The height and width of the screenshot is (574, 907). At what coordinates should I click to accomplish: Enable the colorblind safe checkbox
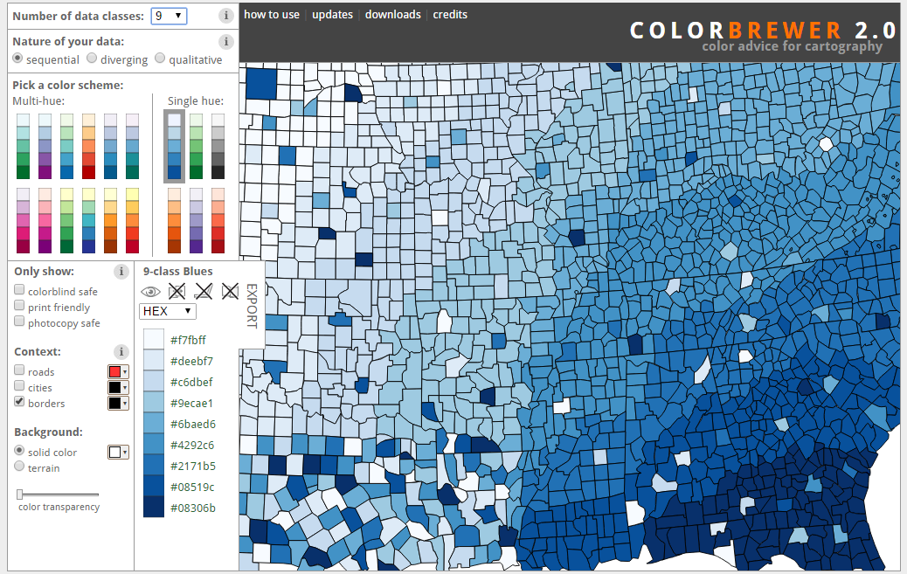(x=19, y=288)
